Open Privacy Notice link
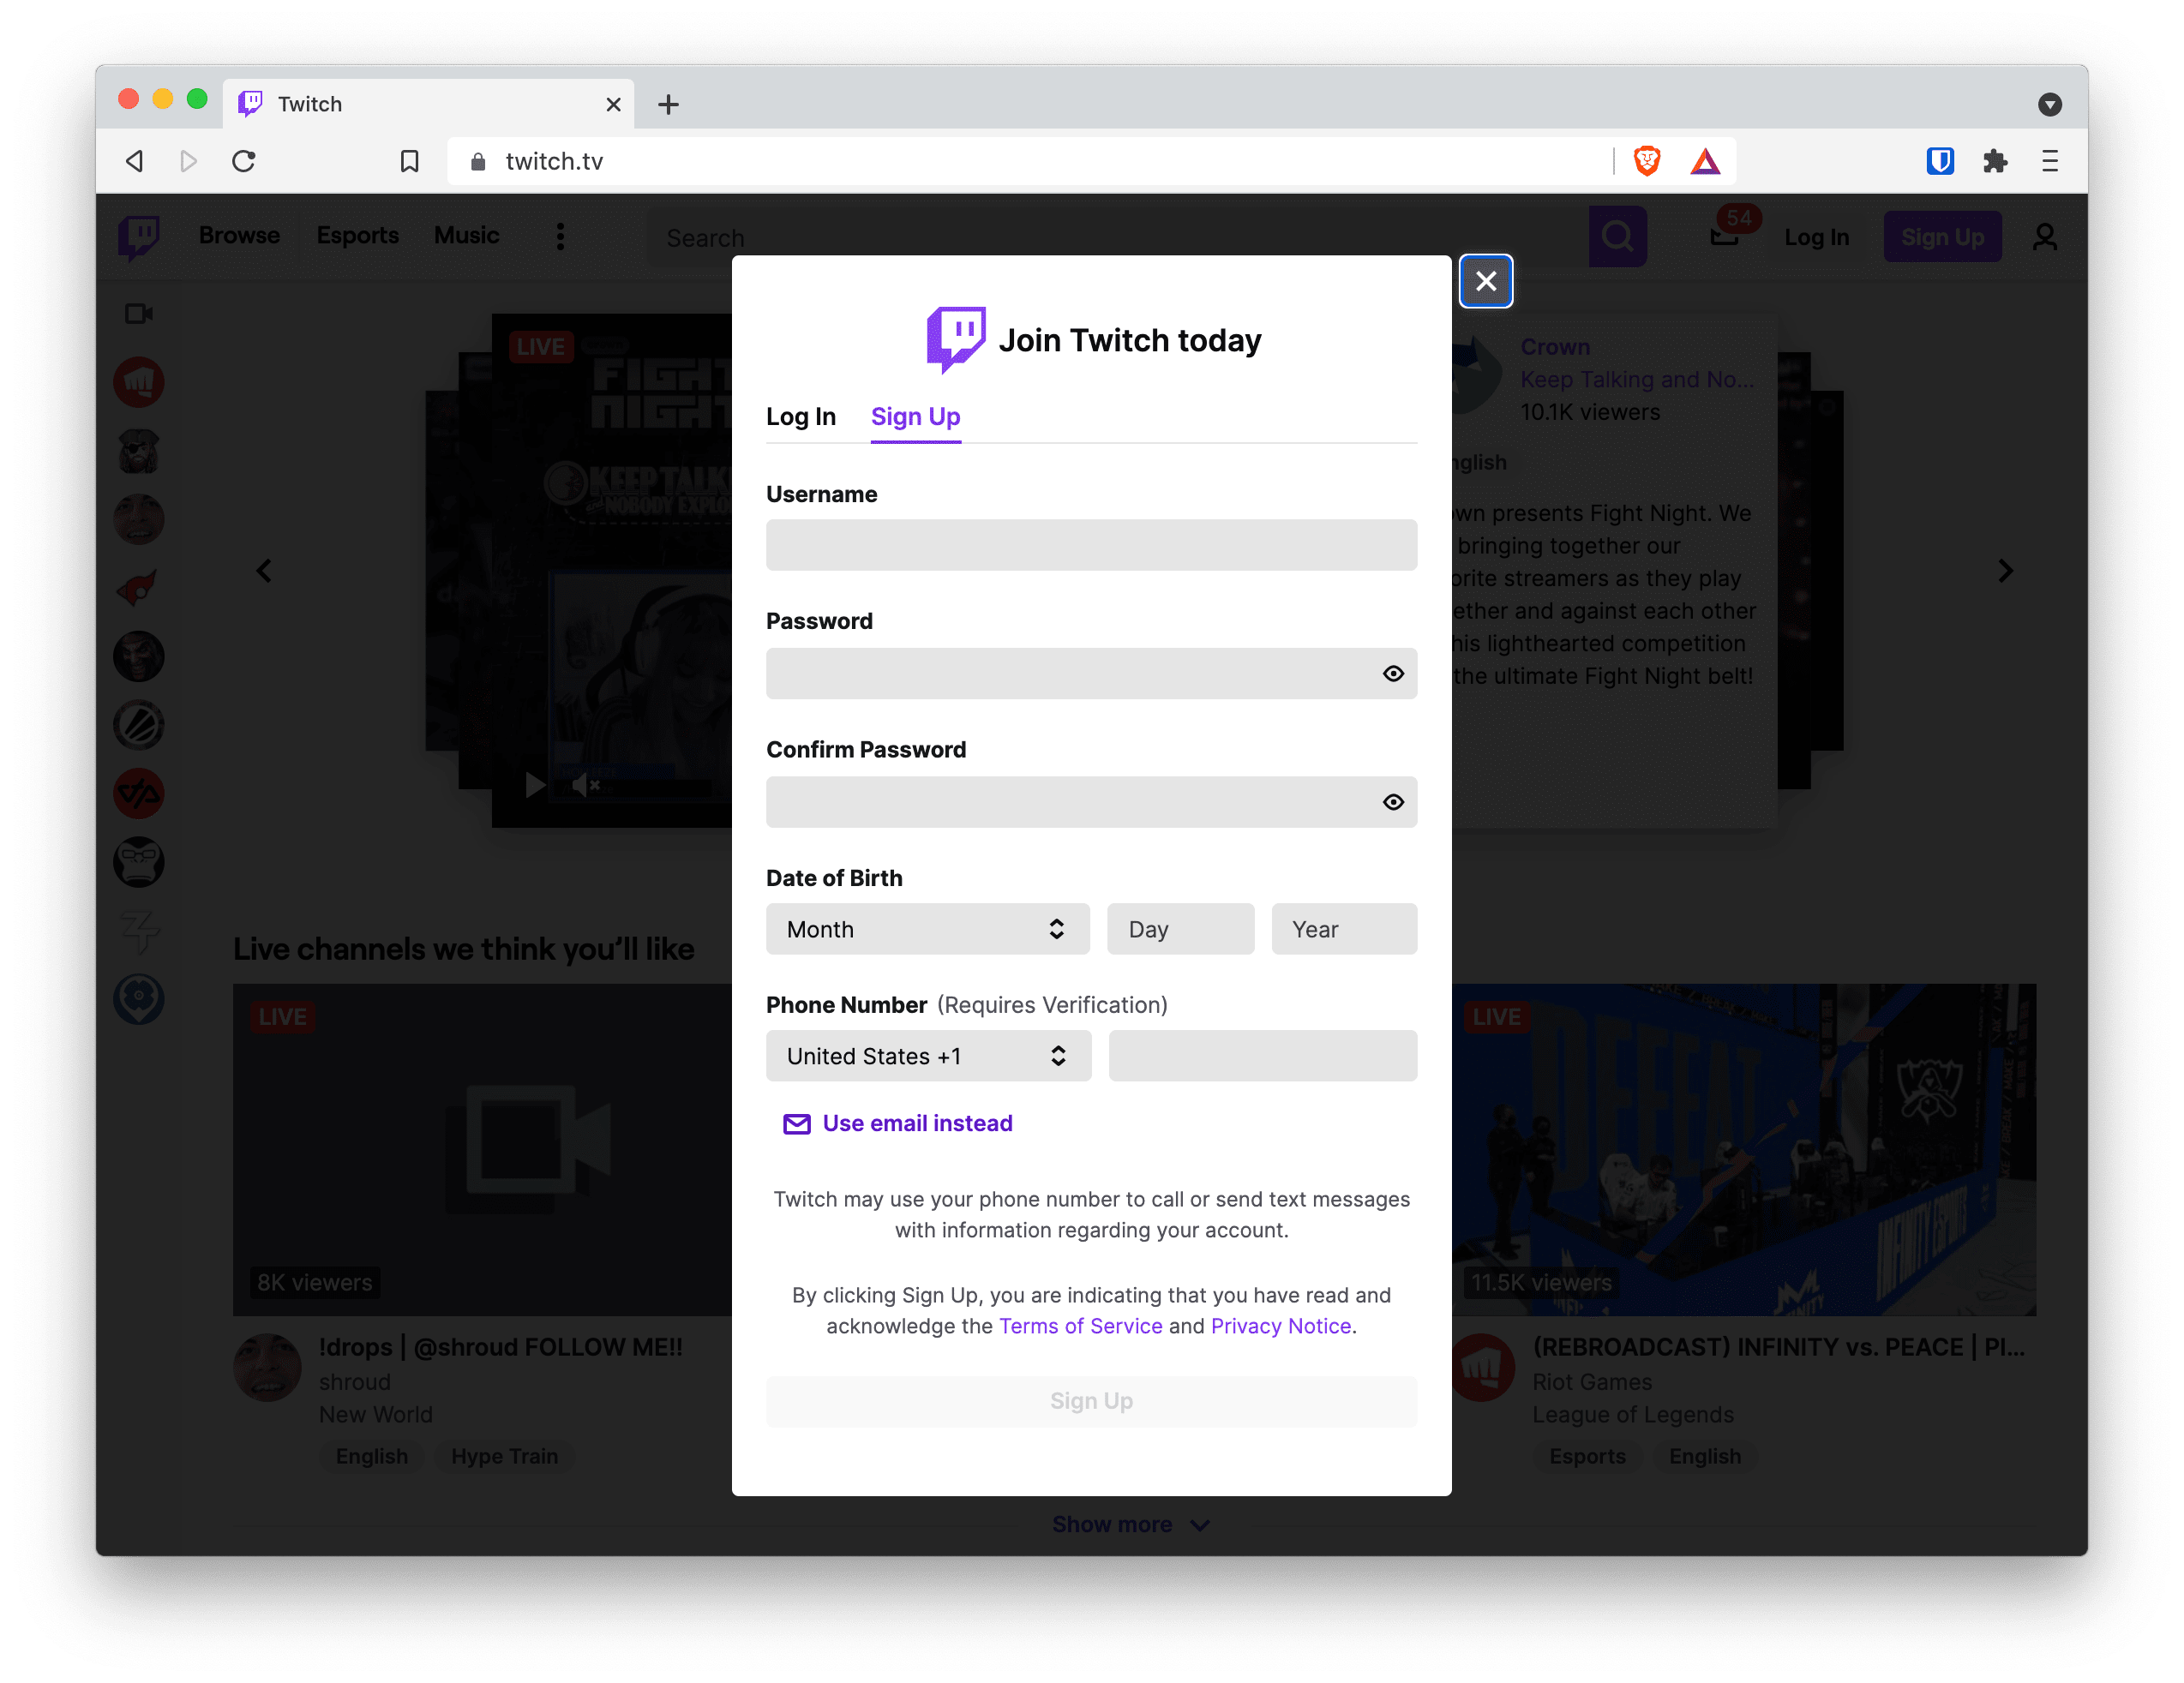2184x1683 pixels. click(1280, 1326)
